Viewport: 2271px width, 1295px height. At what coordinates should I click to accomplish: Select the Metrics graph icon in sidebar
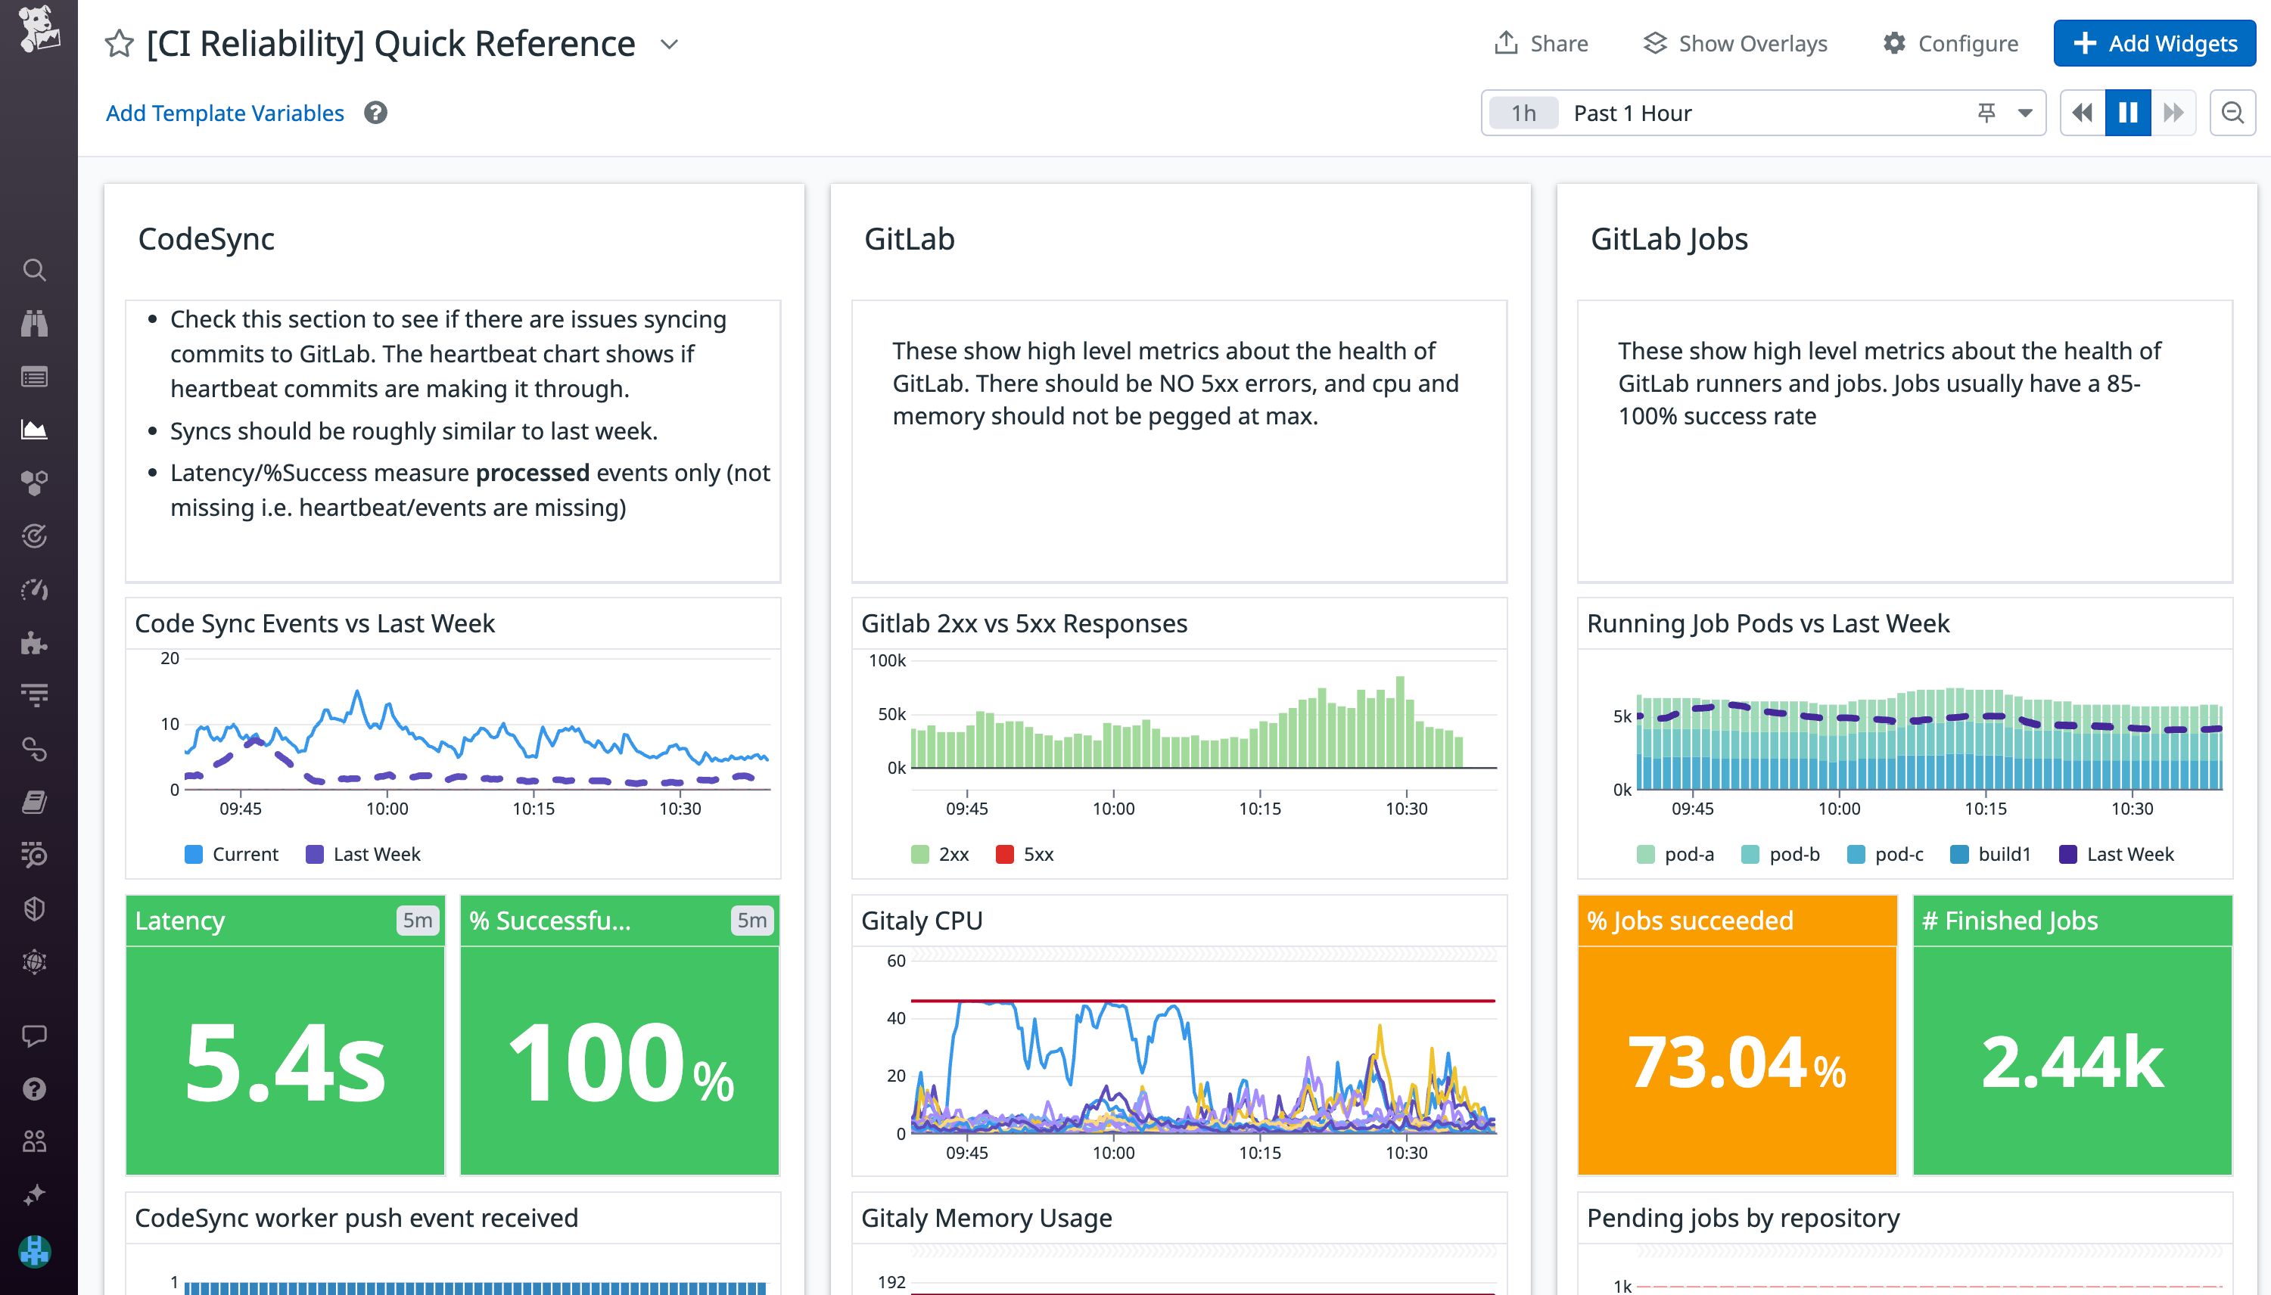coord(35,429)
